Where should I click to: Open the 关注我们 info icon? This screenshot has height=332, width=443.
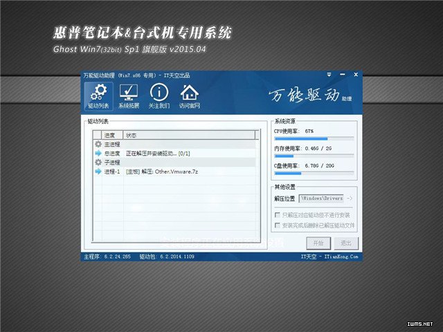tap(159, 96)
